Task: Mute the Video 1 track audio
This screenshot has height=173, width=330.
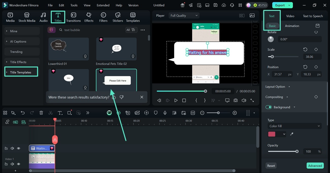Action: [x=12, y=164]
